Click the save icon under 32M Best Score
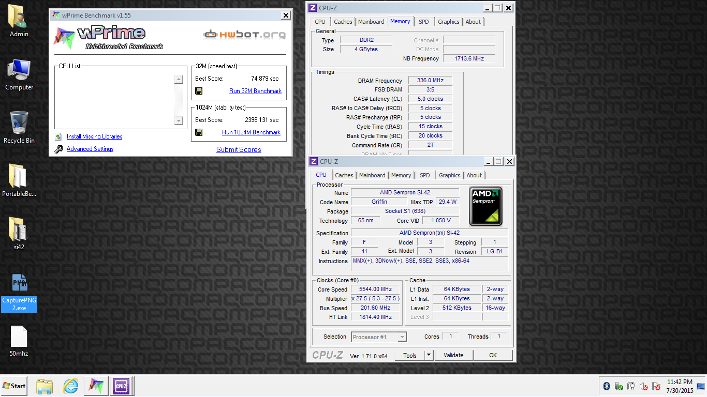This screenshot has height=397, width=707. click(198, 91)
